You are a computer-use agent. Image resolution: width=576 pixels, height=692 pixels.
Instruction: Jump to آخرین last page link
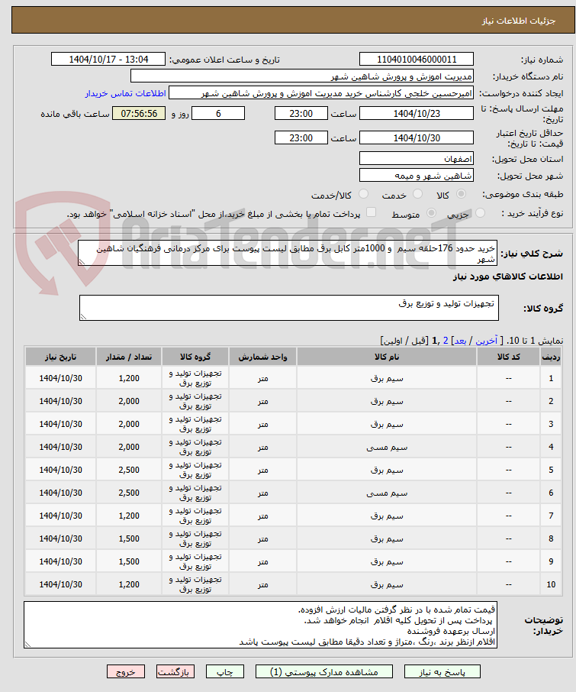coord(487,341)
